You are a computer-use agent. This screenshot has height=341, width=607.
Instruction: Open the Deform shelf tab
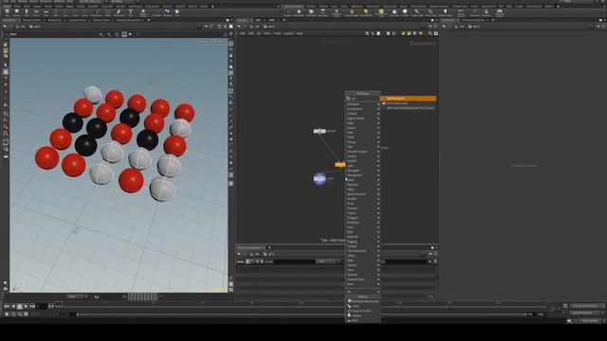tap(48, 7)
